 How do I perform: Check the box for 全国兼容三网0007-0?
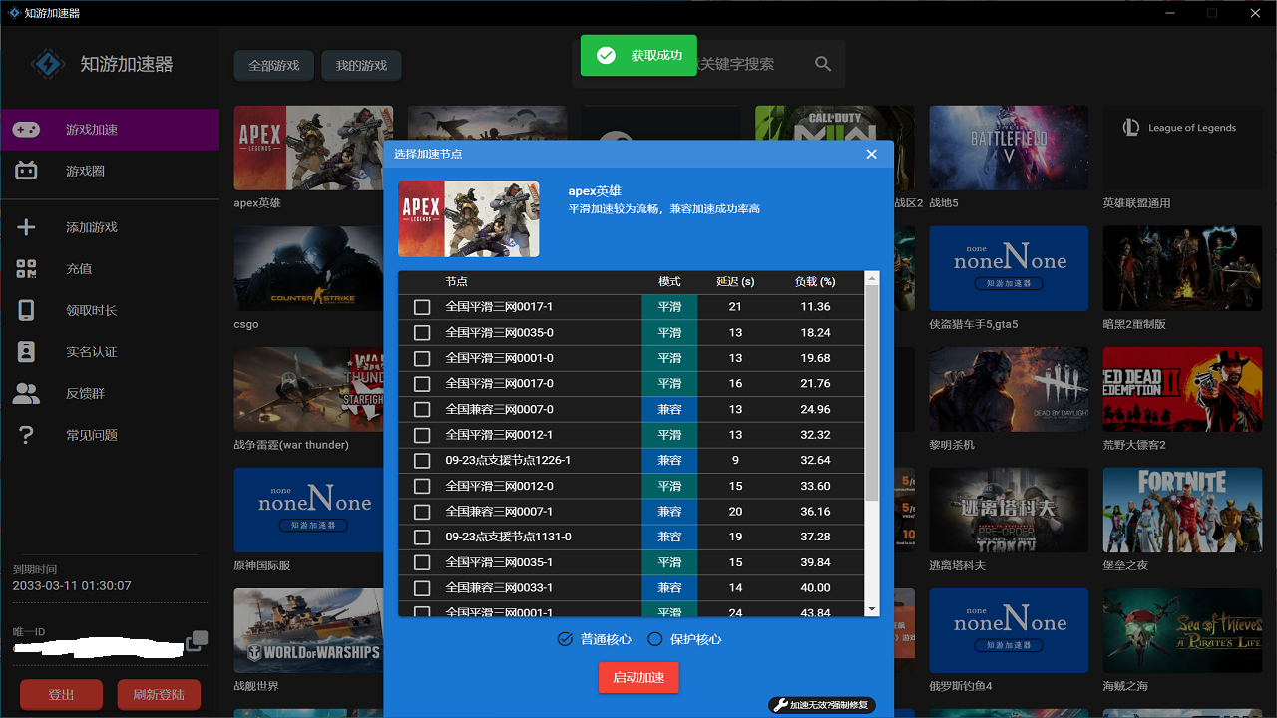422,410
